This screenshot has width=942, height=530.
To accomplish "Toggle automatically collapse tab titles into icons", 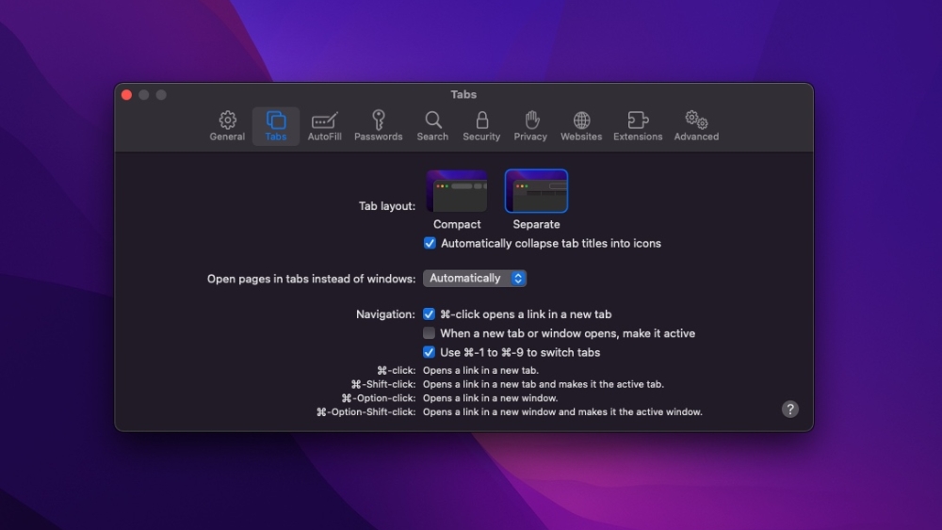I will 430,243.
